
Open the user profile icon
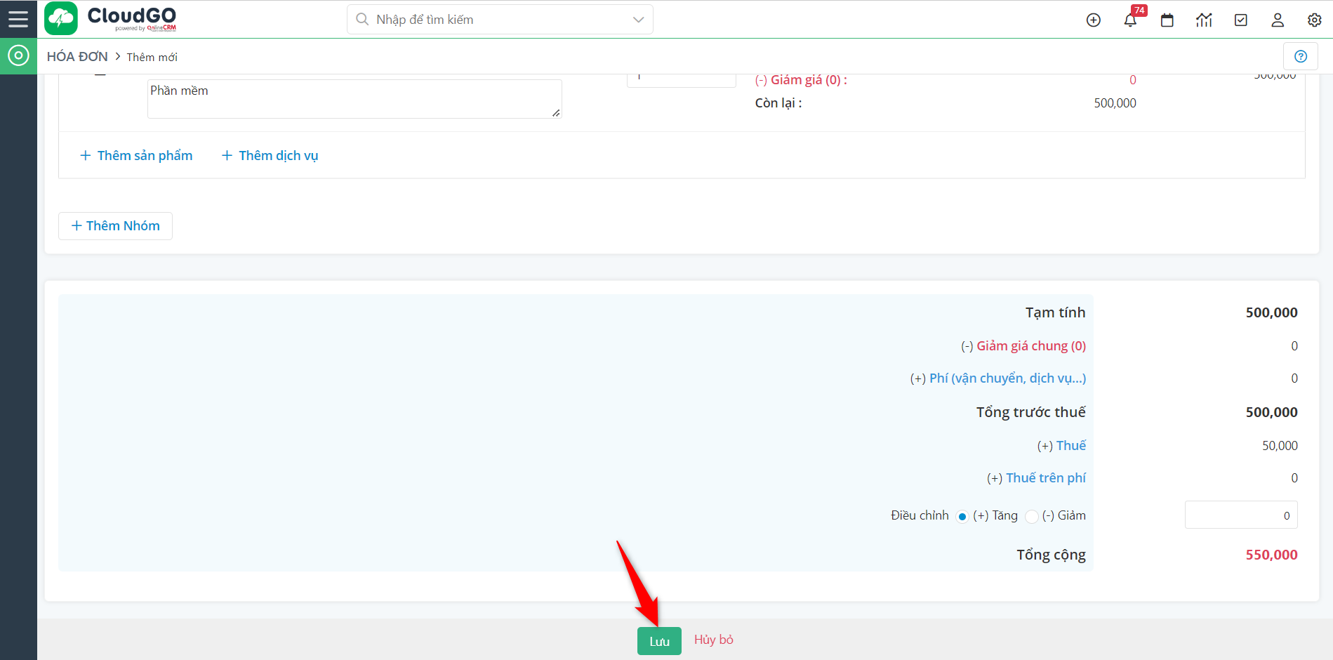pyautogui.click(x=1277, y=20)
